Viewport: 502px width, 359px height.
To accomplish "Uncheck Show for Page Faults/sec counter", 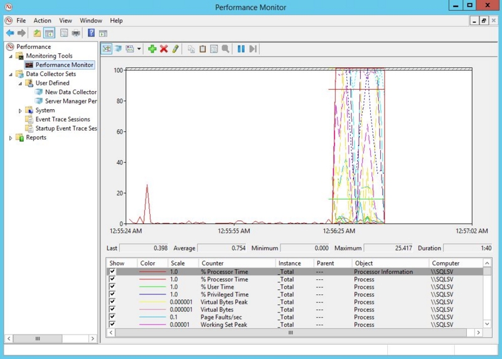I will pyautogui.click(x=113, y=317).
